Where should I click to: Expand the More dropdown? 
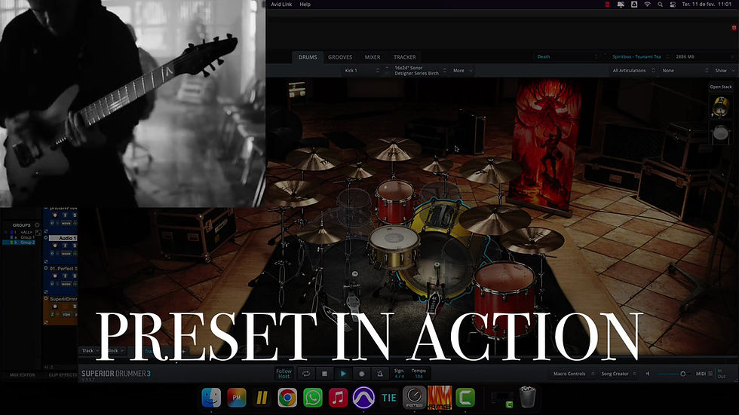pyautogui.click(x=462, y=71)
